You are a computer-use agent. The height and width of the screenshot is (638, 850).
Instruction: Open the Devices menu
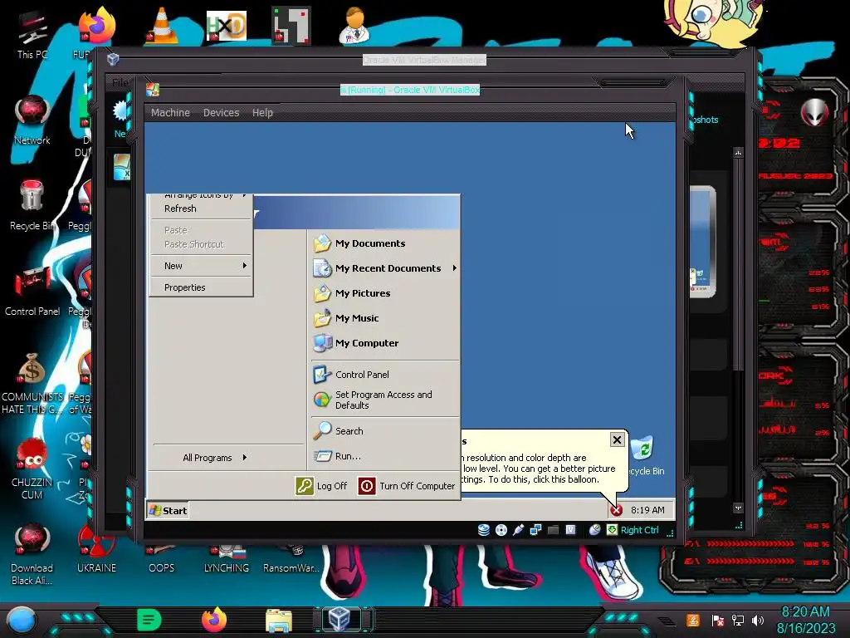(x=221, y=112)
